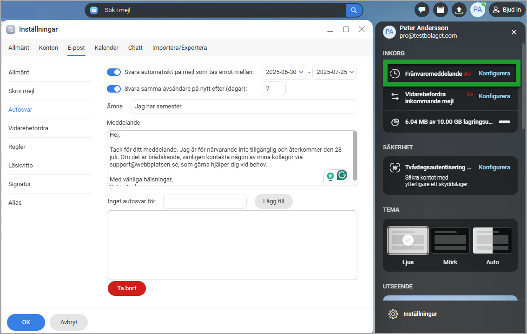Image resolution: width=527 pixels, height=334 pixels.
Task: Click the Grammarly icon in message box
Action: click(x=342, y=175)
